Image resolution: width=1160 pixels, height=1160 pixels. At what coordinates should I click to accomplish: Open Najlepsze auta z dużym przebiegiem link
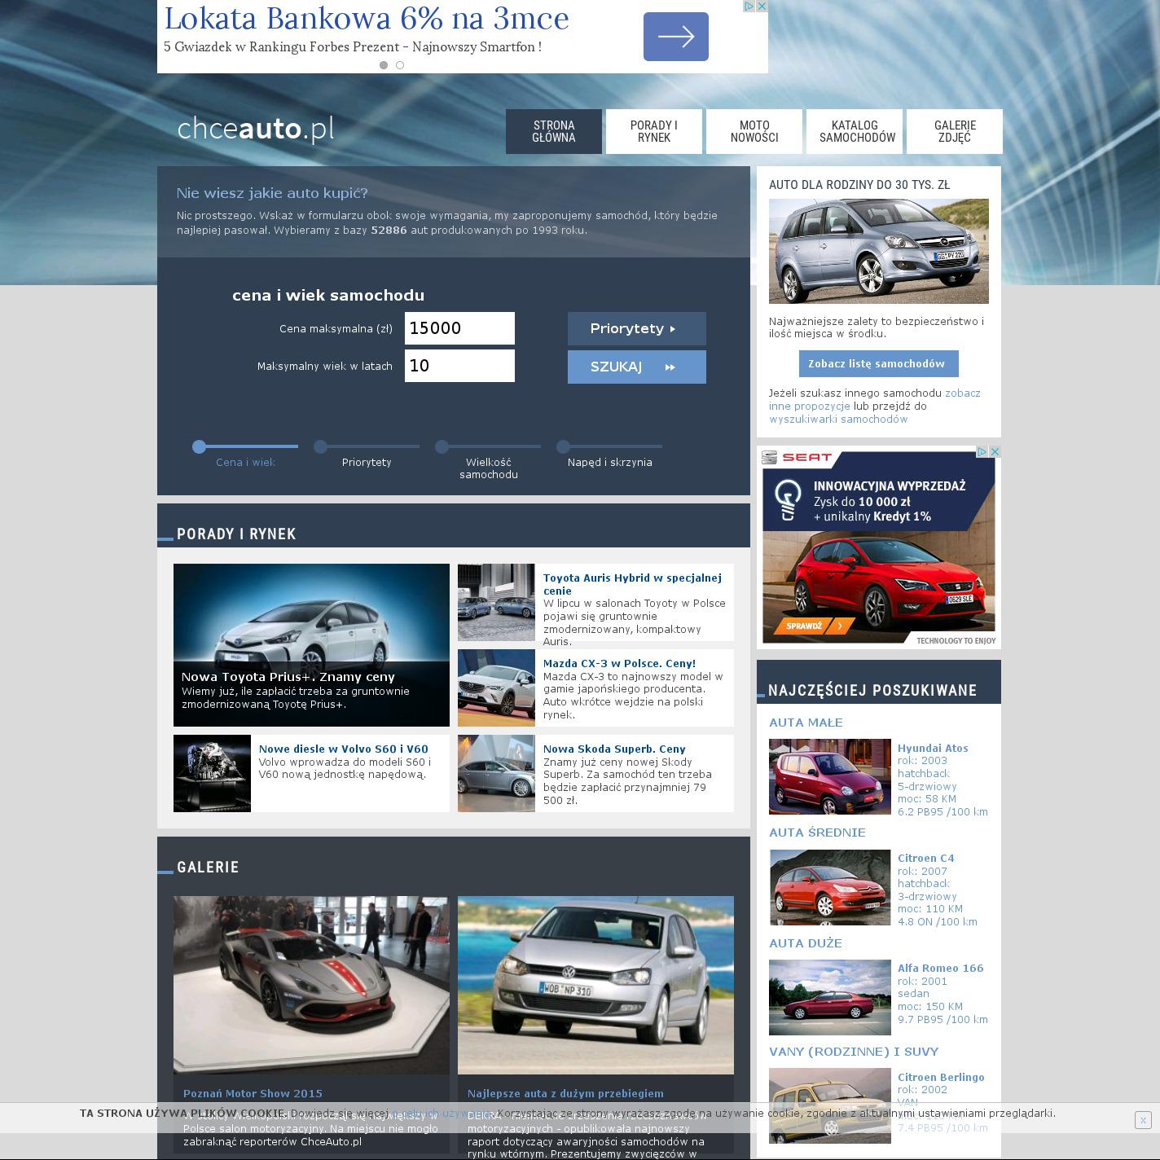(565, 1093)
